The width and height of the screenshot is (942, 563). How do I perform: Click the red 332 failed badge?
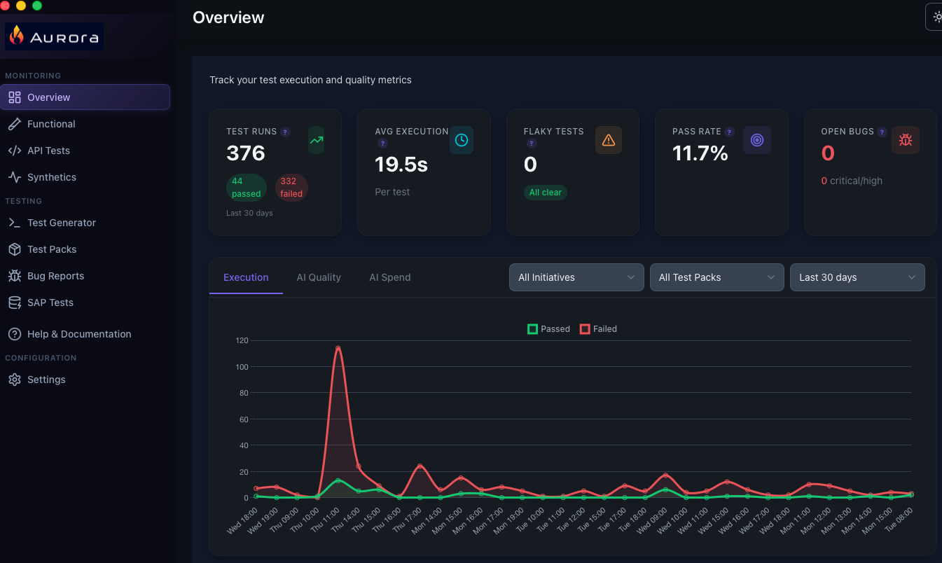[291, 188]
